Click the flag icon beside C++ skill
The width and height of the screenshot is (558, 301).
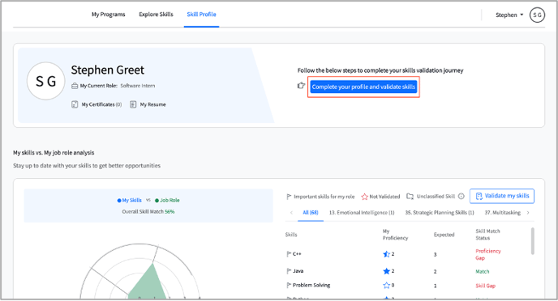(x=289, y=254)
